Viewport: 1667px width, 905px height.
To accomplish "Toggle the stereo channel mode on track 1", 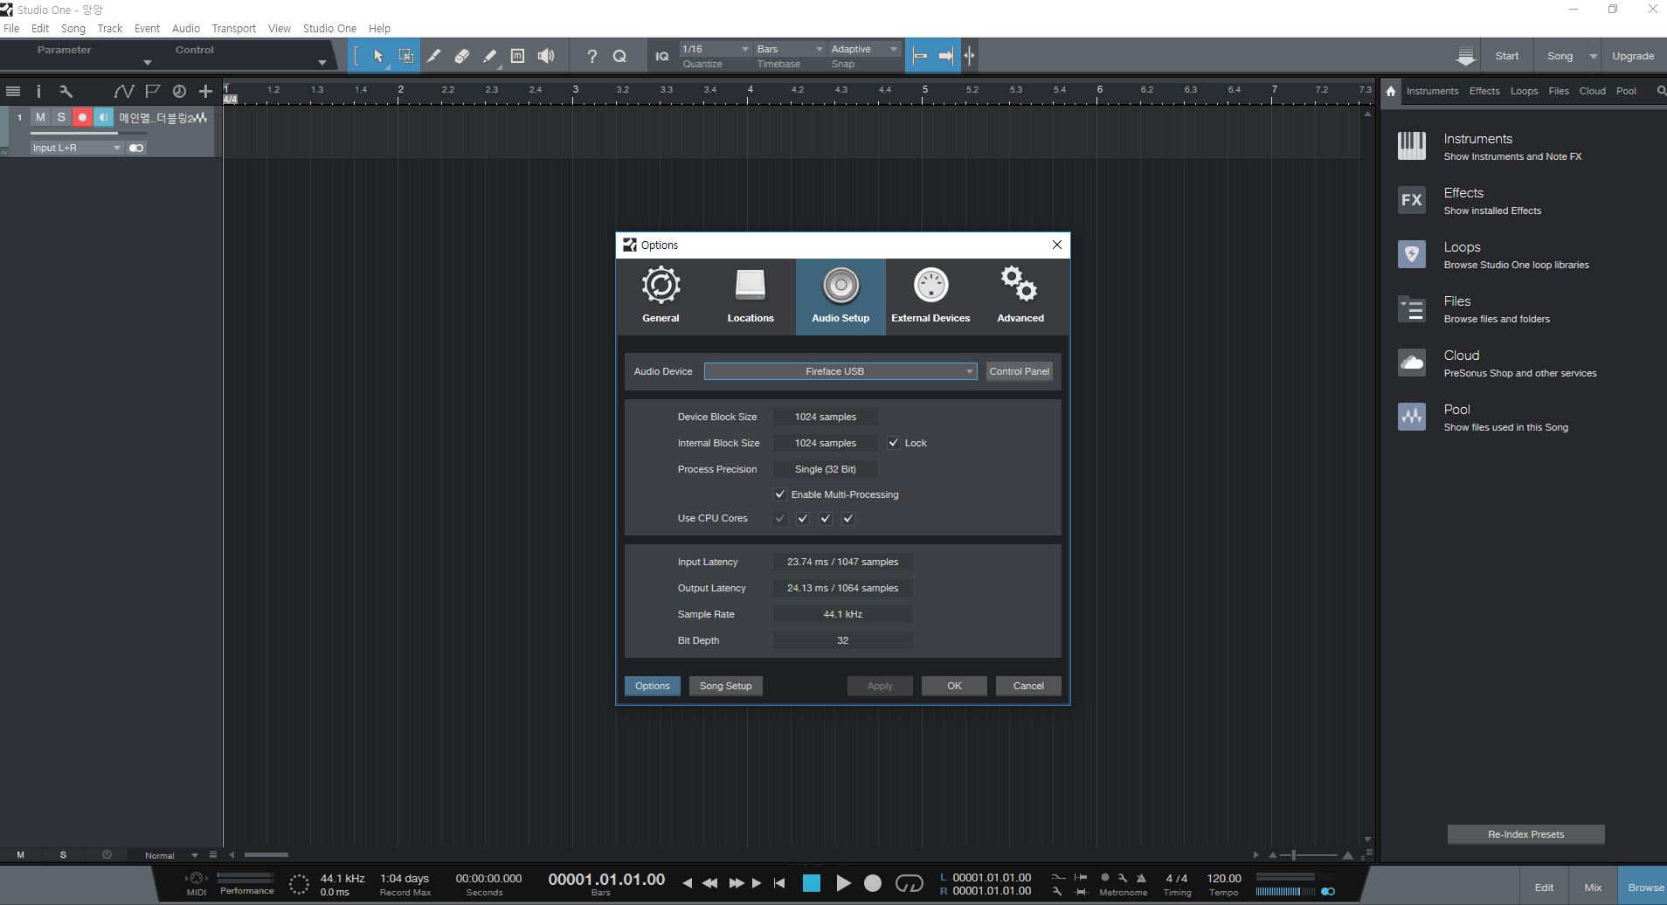I will tap(136, 148).
